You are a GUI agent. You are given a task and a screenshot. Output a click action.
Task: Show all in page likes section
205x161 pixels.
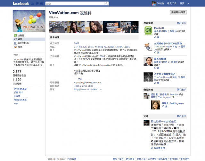click(181, 23)
